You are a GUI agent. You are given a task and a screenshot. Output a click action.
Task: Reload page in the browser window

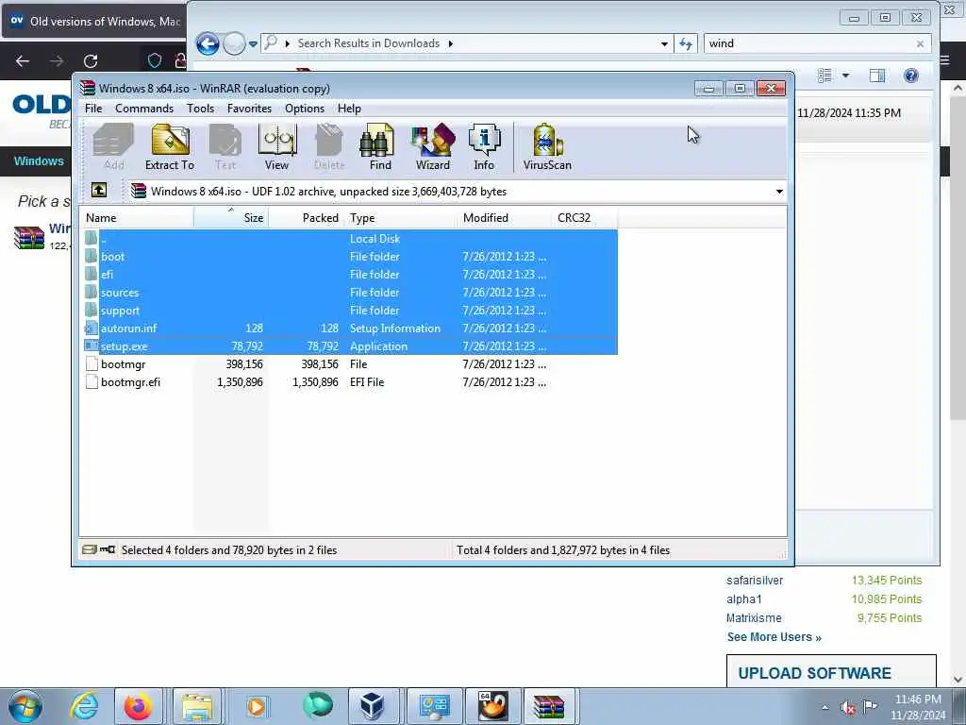pyautogui.click(x=91, y=61)
